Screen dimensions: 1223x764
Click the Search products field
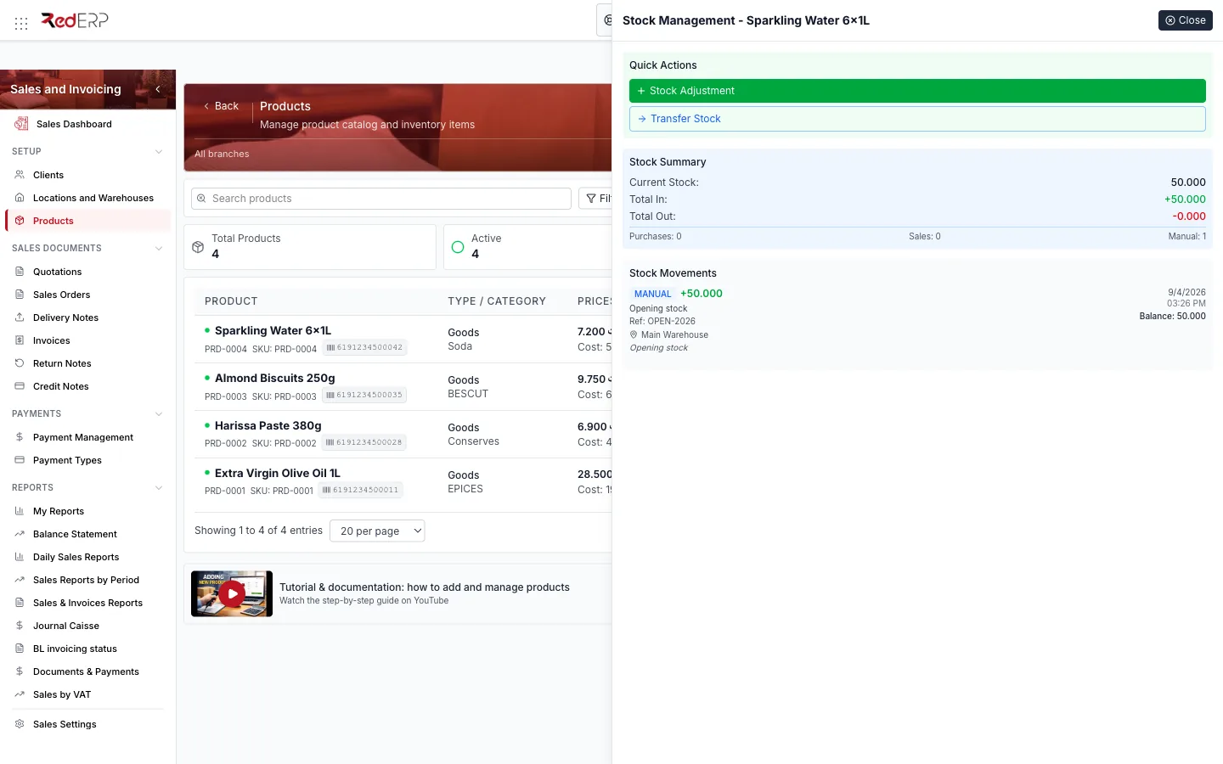point(381,199)
